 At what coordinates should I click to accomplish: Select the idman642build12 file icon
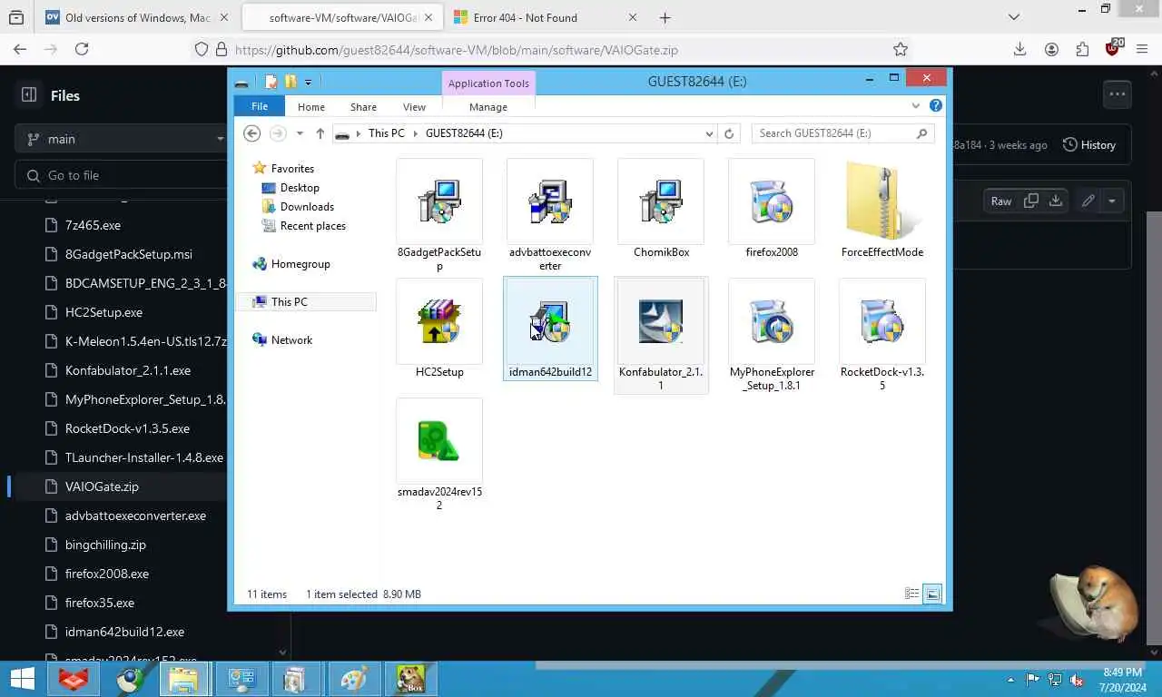click(x=550, y=321)
